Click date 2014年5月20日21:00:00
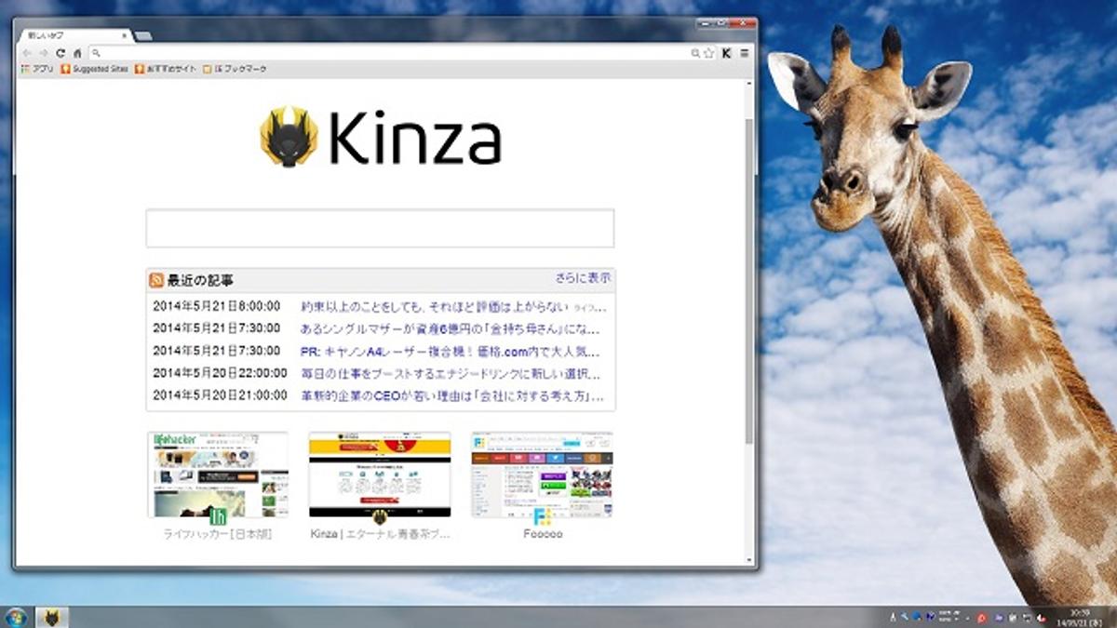 click(220, 395)
